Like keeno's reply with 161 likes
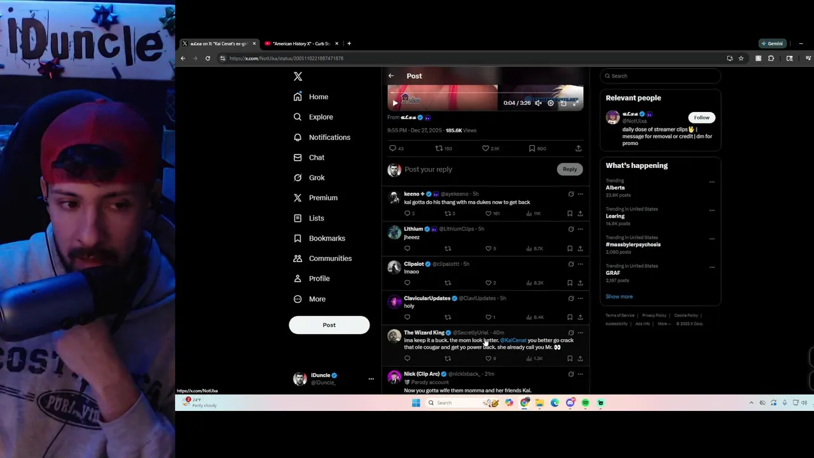This screenshot has height=458, width=814. [492, 214]
